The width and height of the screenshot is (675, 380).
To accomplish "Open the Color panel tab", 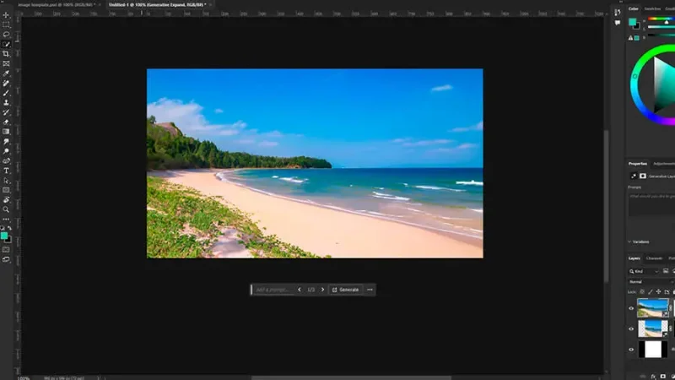I will [634, 8].
